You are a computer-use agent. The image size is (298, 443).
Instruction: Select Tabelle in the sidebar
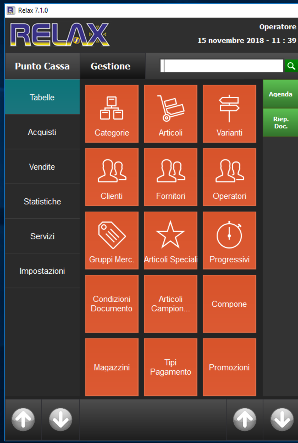[42, 97]
